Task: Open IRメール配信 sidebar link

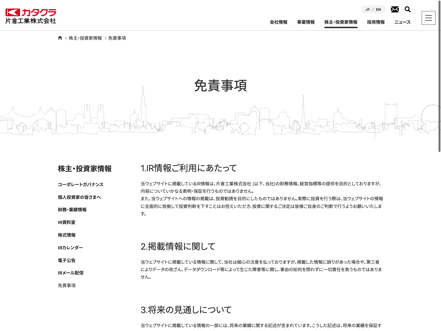Action: pos(71,273)
